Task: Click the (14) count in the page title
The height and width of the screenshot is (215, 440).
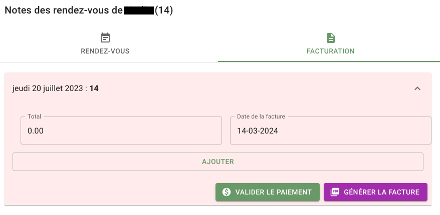Action: [x=164, y=10]
